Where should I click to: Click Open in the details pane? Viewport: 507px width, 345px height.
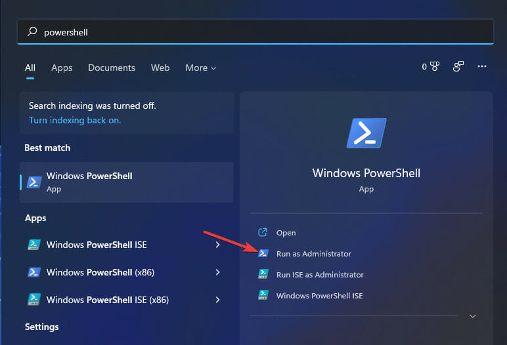(286, 233)
